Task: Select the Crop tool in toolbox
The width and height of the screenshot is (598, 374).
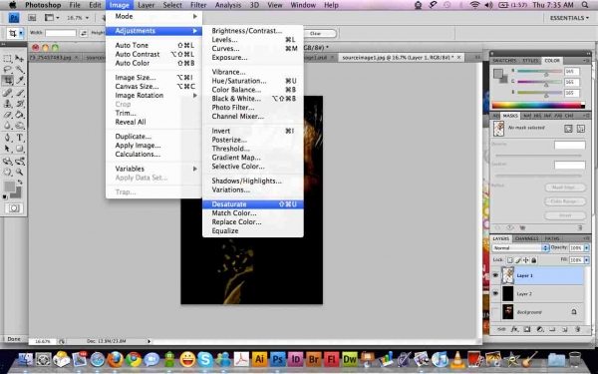Action: pos(7,80)
